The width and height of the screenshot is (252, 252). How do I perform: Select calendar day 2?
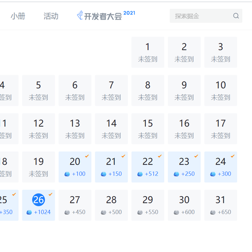(184, 52)
